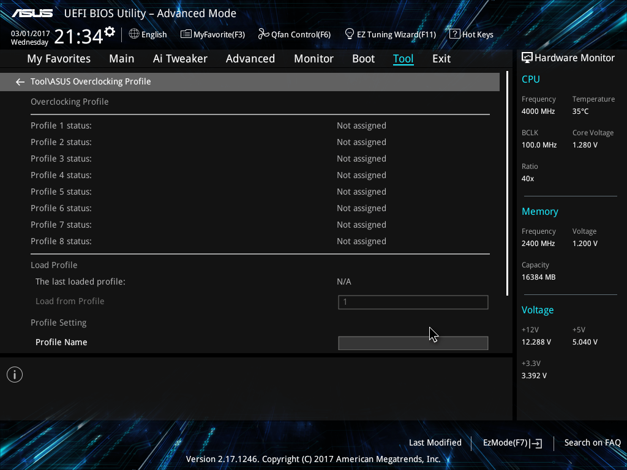Click the Profile Name input field
The height and width of the screenshot is (470, 627).
[x=413, y=343]
